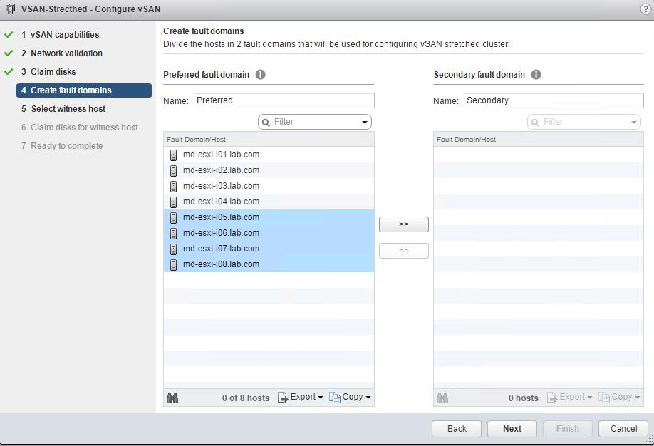
Task: Select host md-esxi-i08.lab.com
Action: [269, 264]
